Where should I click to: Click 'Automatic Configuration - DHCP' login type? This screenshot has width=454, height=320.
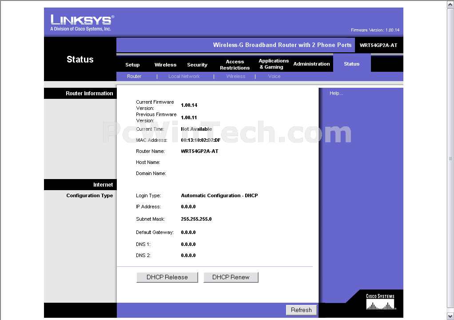(x=219, y=195)
